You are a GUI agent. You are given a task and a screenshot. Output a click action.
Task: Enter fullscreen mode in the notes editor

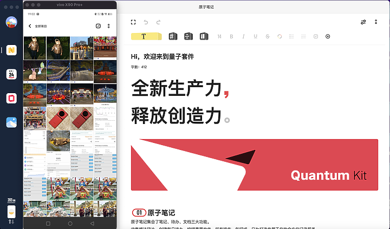pyautogui.click(x=133, y=22)
